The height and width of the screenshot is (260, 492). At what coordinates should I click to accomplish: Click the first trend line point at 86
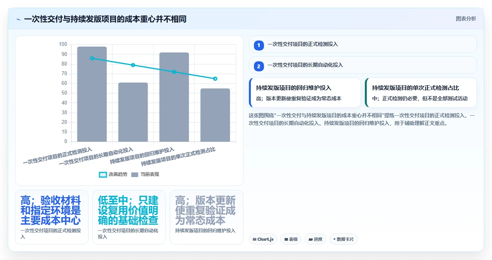(x=92, y=58)
